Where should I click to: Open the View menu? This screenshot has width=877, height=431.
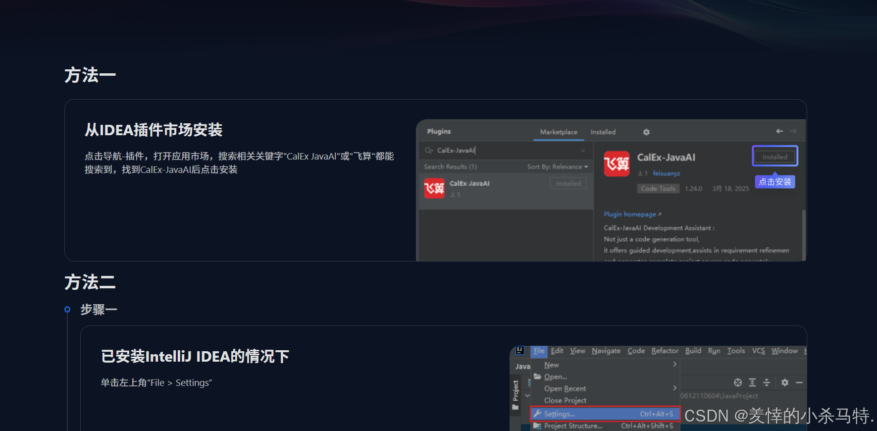tap(577, 351)
